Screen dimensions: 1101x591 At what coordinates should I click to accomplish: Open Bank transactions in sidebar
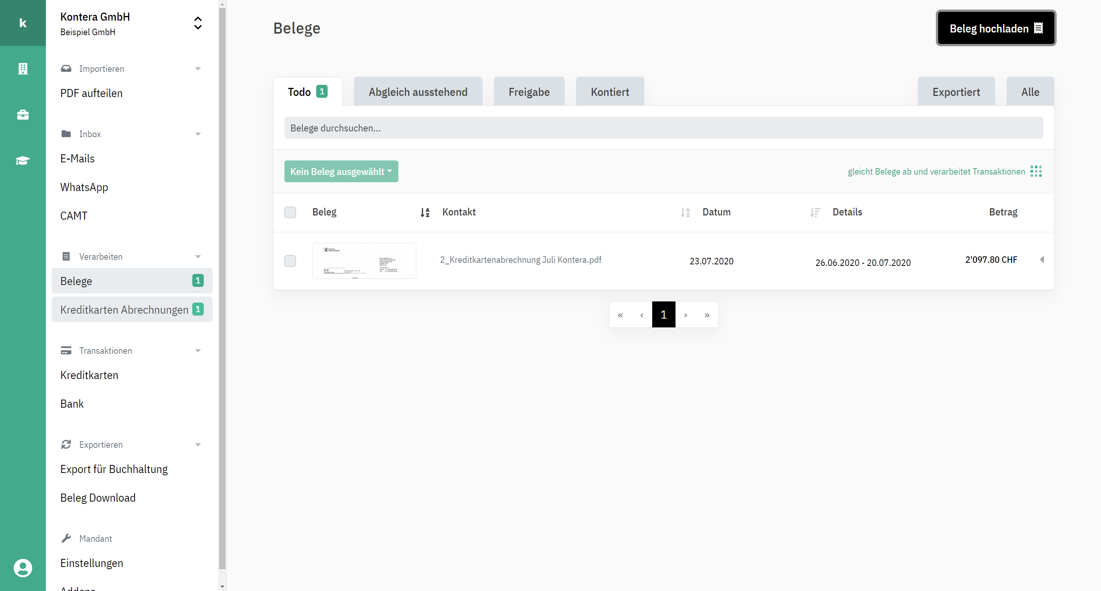coord(72,403)
